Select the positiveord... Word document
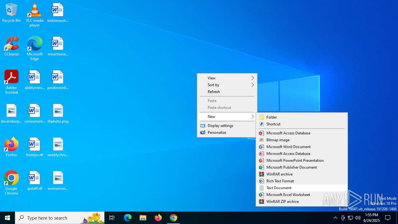The height and width of the screenshot is (224, 398). (x=58, y=80)
